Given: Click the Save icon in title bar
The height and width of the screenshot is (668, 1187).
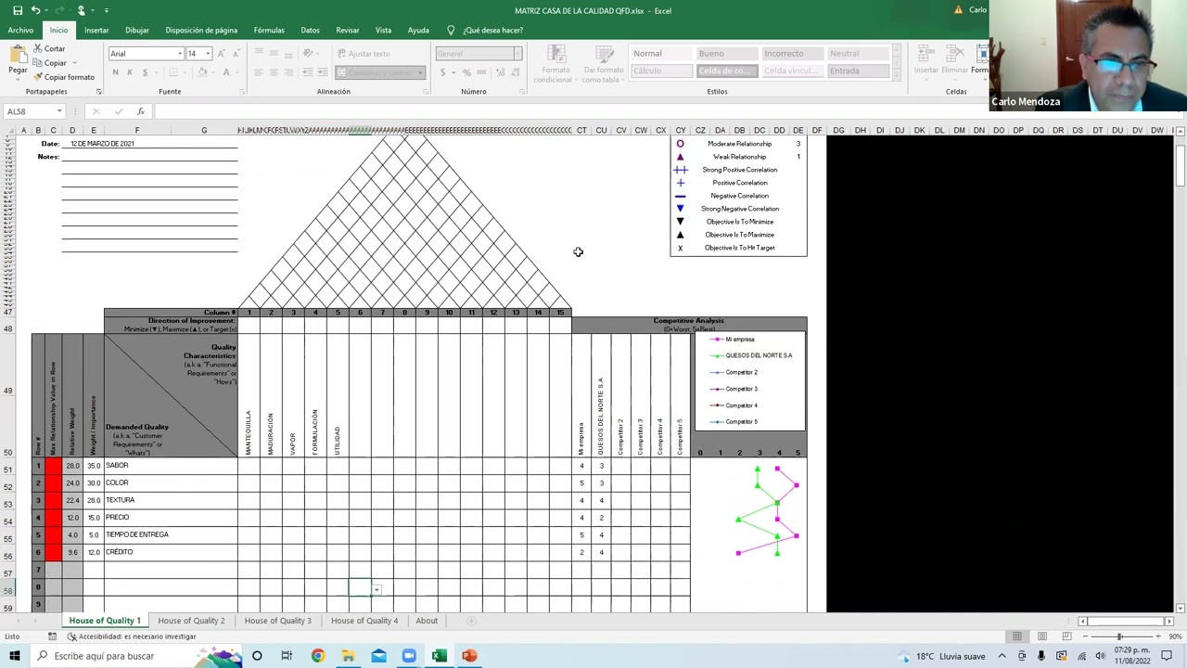Looking at the screenshot, I should coord(17,10).
